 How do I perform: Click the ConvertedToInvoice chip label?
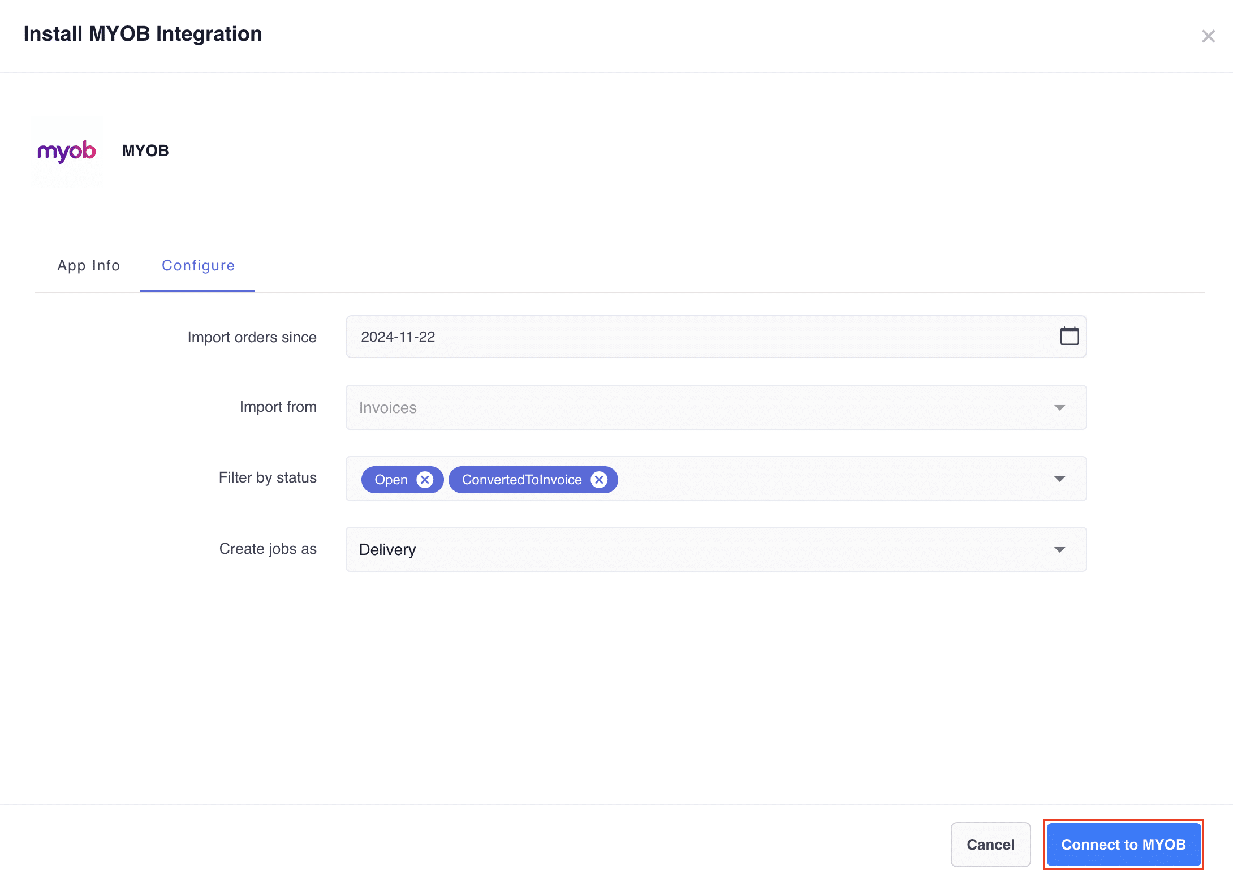521,480
